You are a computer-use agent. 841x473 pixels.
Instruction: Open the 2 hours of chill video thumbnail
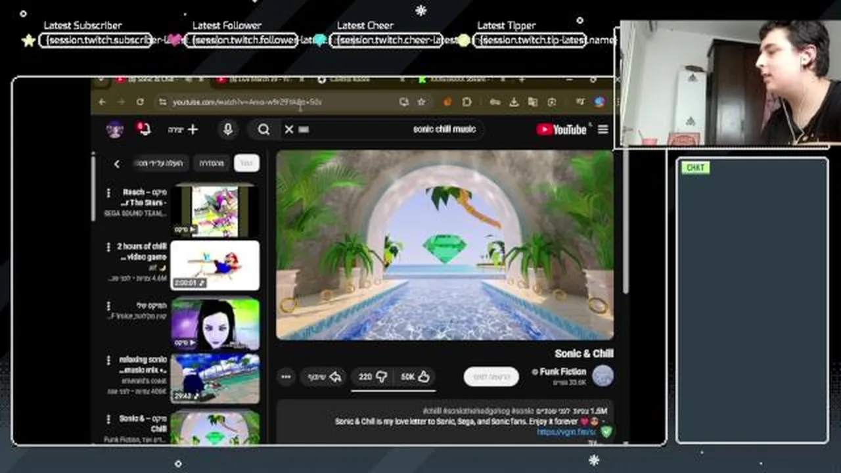[215, 265]
